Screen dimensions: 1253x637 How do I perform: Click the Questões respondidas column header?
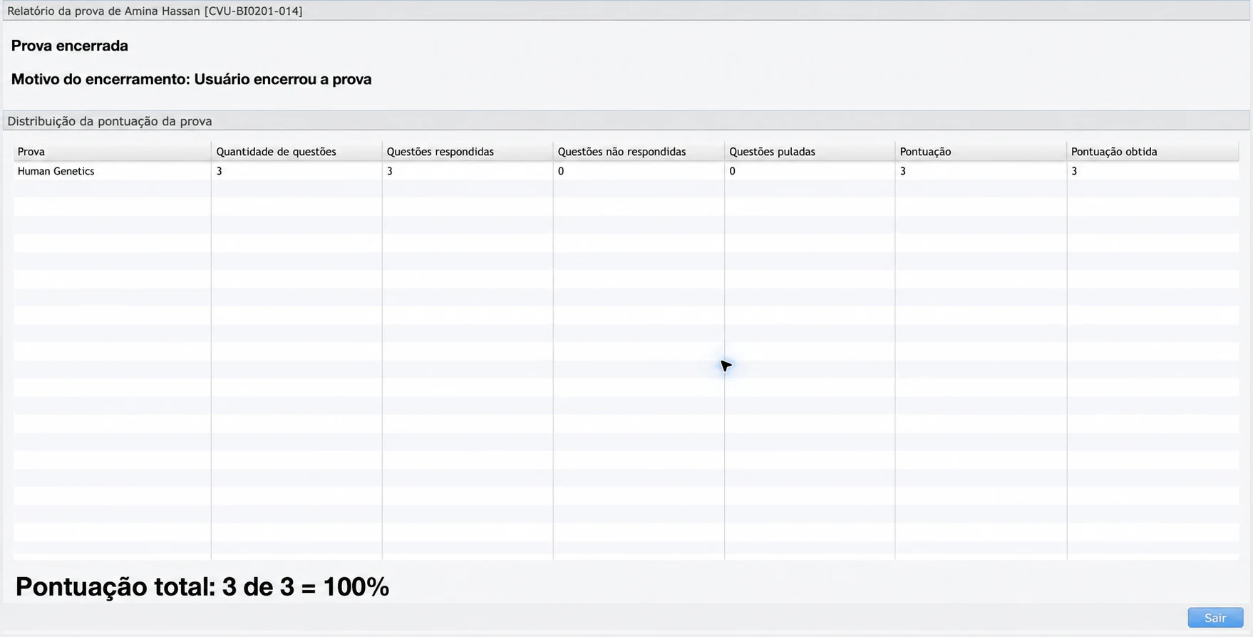coord(468,152)
